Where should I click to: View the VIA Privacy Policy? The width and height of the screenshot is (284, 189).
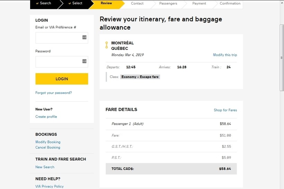(50, 187)
